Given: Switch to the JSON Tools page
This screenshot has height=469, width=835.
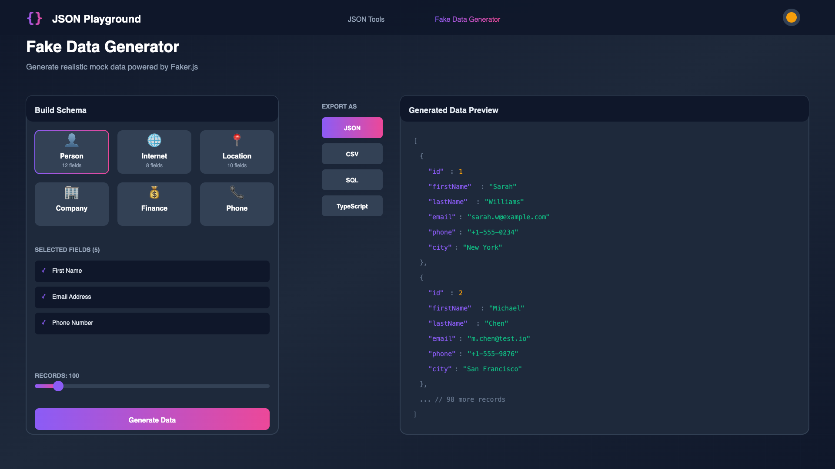Looking at the screenshot, I should point(366,19).
